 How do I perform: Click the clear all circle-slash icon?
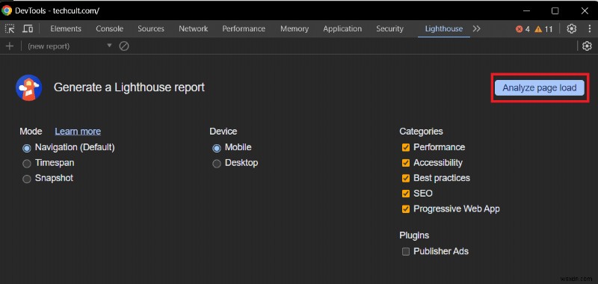124,46
